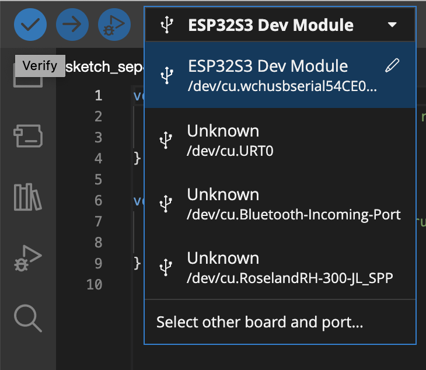This screenshot has height=370, width=426.
Task: Edit the ESP32S3 Dev Module board entry
Action: tap(392, 65)
